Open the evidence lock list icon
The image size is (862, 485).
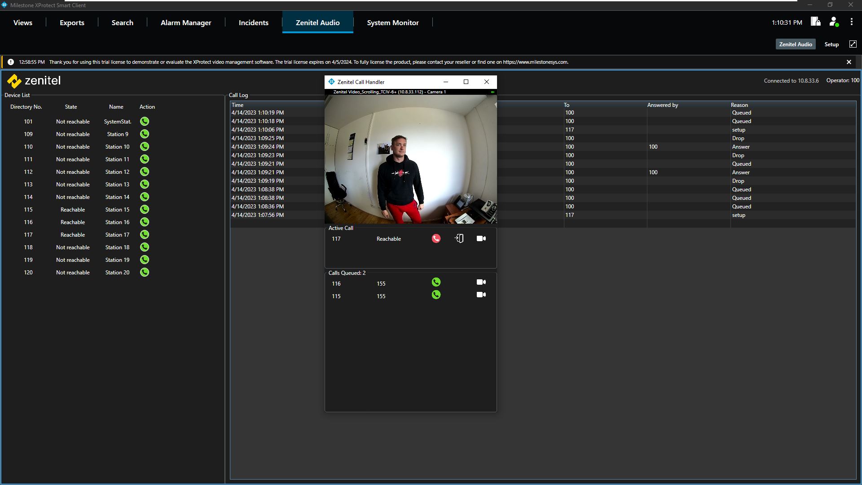815,22
